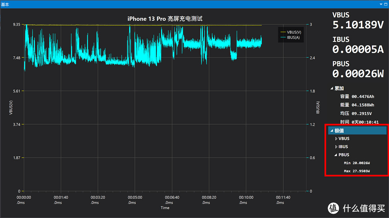The image size is (389, 218).
Task: Click the 9.35 left axis value
Action: (17, 25)
